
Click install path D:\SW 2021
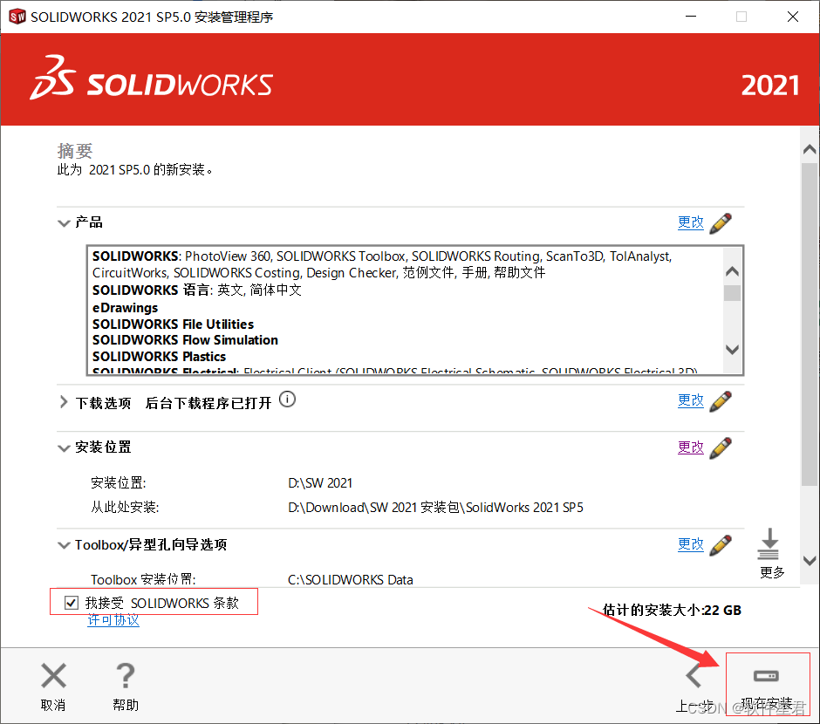coord(320,483)
